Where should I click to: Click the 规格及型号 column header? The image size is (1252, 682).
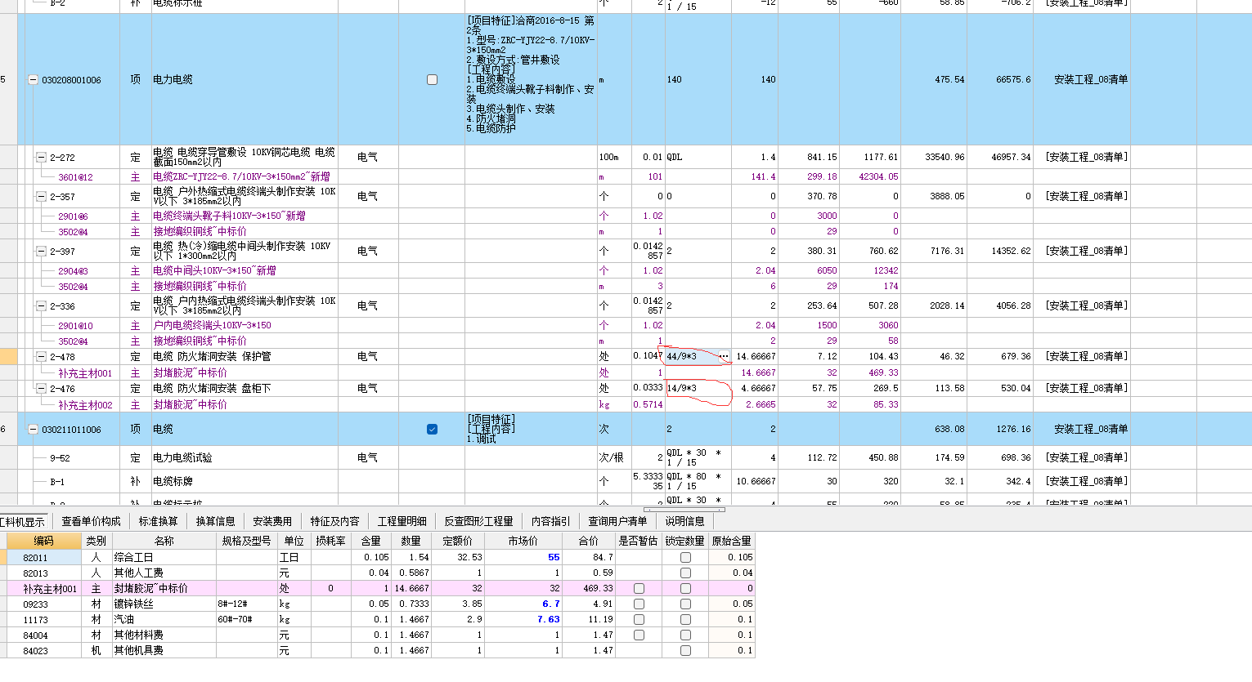coord(246,541)
